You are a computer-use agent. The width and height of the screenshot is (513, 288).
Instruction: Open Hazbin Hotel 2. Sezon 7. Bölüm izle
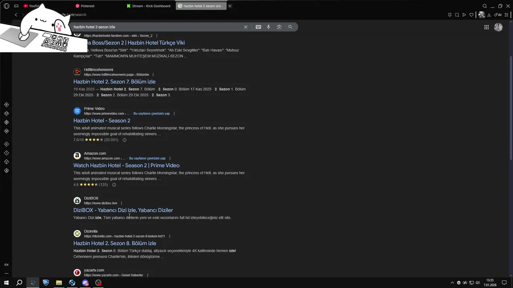(114, 82)
